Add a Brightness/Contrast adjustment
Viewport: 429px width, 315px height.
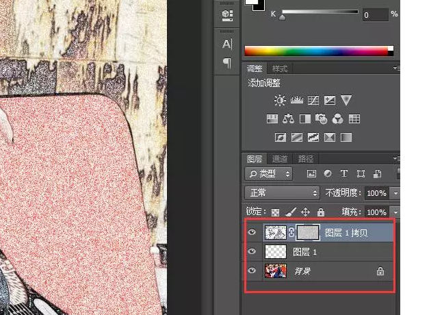(280, 100)
